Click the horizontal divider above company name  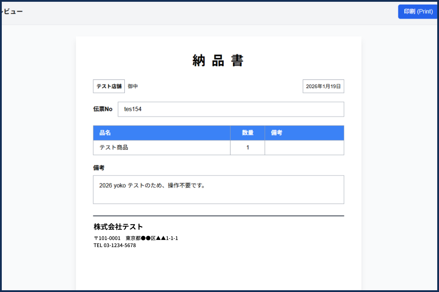click(218, 216)
